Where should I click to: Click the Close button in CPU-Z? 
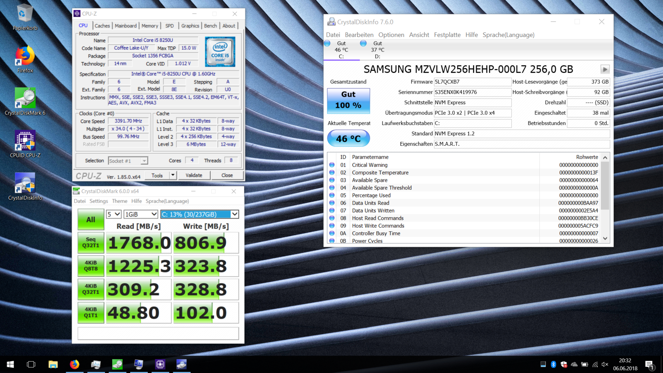click(227, 175)
